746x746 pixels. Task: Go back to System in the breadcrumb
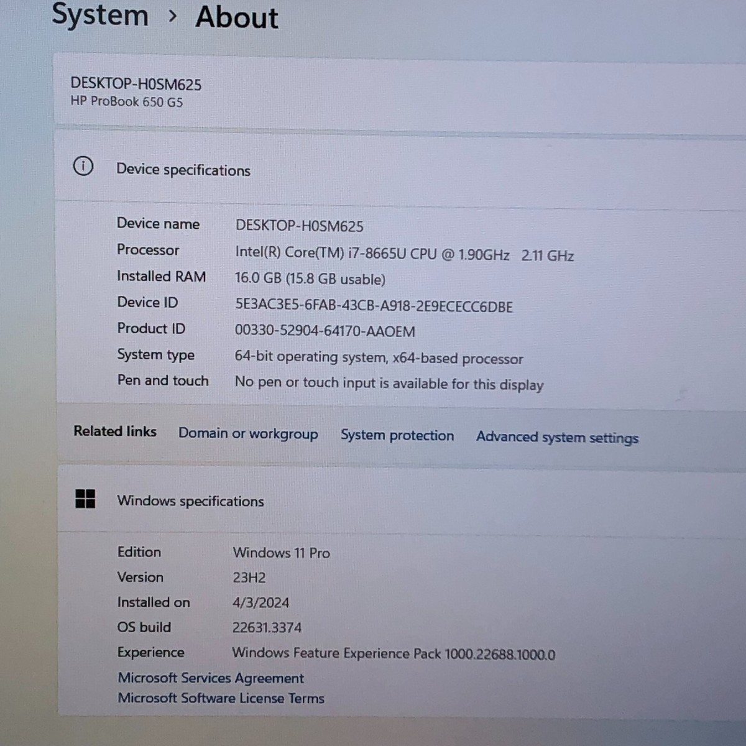[100, 14]
